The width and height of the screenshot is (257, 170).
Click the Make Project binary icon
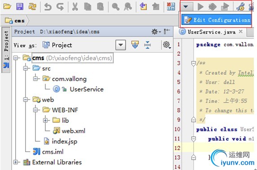pyautogui.click(x=171, y=6)
